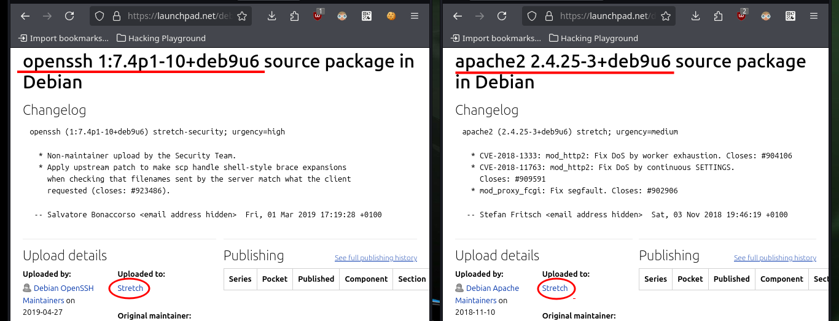
Task: Open Hacking Playground bookmark folder in left window
Action: 161,38
